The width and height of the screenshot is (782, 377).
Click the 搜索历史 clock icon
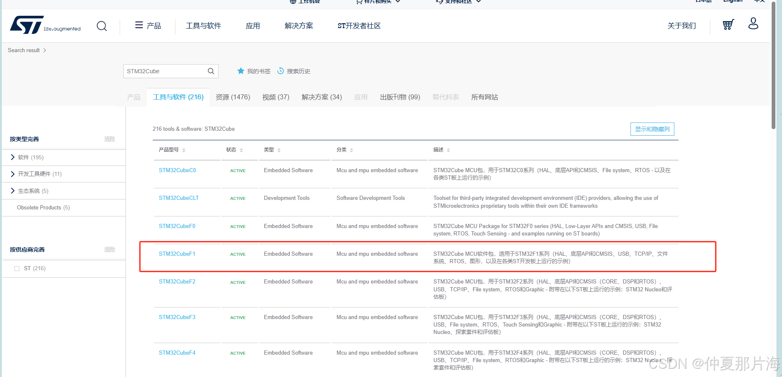click(281, 71)
